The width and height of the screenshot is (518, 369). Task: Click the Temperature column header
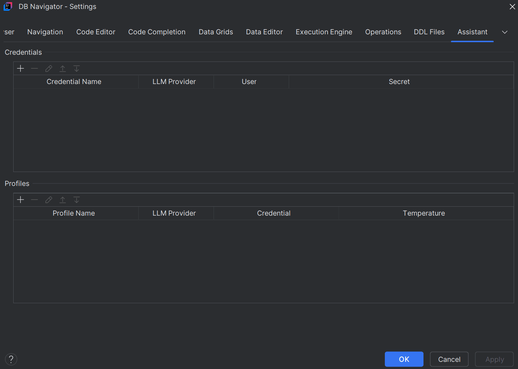coord(424,213)
